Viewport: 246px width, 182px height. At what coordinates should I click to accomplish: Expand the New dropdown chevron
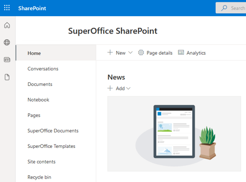point(131,53)
